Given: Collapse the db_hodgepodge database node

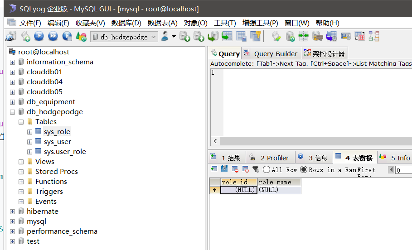Looking at the screenshot, I should pos(12,112).
